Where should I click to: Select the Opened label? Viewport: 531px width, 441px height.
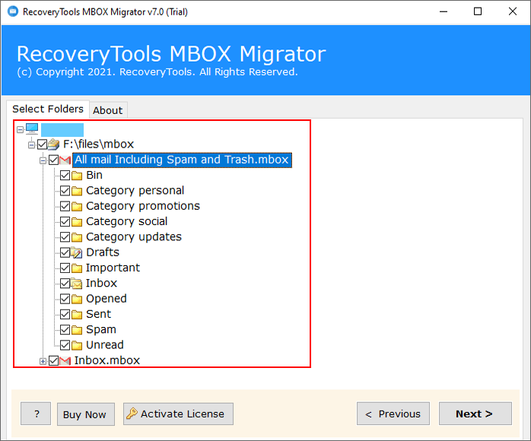[x=107, y=299]
